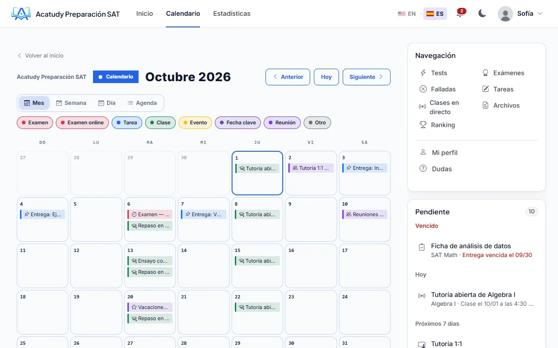Open Tutoría abierta de Algebra I item
The height and width of the screenshot is (348, 558).
coord(477,299)
